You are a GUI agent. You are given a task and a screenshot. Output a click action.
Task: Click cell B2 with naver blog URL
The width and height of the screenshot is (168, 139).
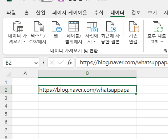click(87, 90)
